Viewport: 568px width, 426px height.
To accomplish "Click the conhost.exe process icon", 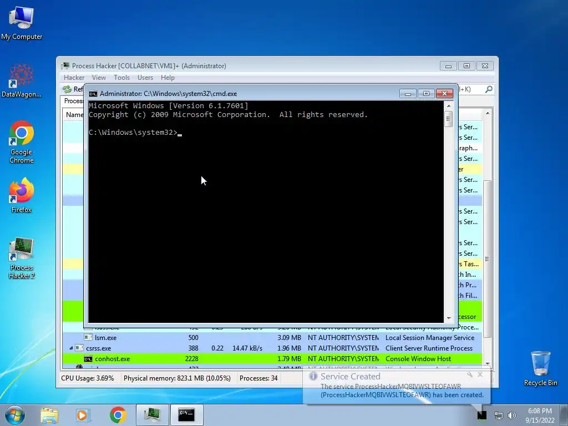I will [88, 359].
